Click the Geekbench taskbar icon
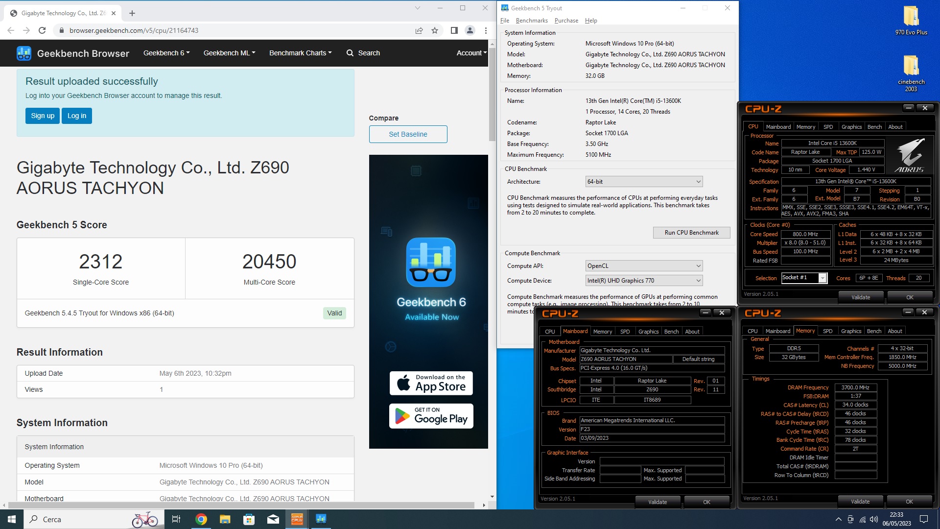This screenshot has width=940, height=529. pos(321,519)
